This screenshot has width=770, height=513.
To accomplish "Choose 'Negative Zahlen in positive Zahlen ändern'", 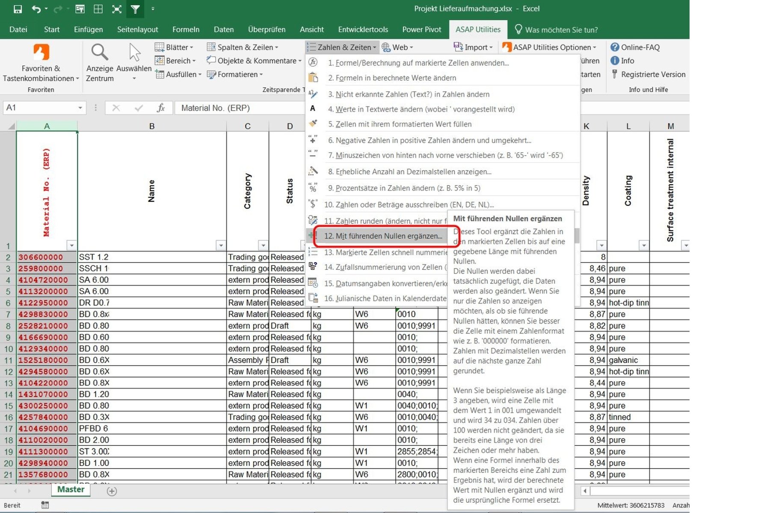I will point(442,140).
